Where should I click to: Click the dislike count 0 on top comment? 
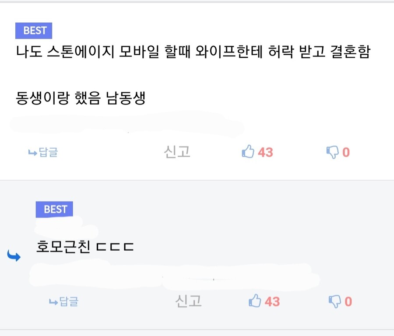point(346,152)
